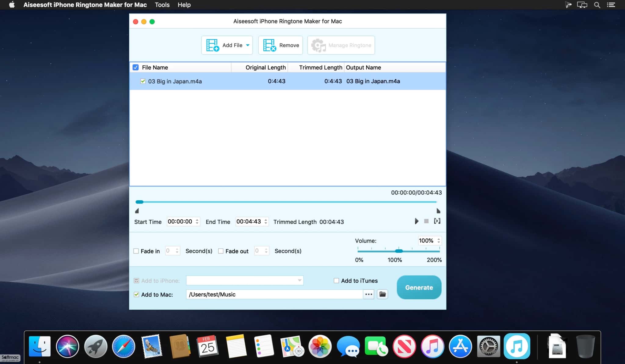Image resolution: width=625 pixels, height=364 pixels.
Task: Open Safari from the Dock
Action: point(124,346)
